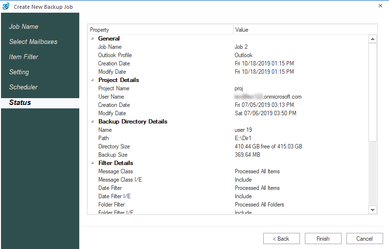Select the Message Class row
Viewport: 389px width, 249px height.
[228, 171]
